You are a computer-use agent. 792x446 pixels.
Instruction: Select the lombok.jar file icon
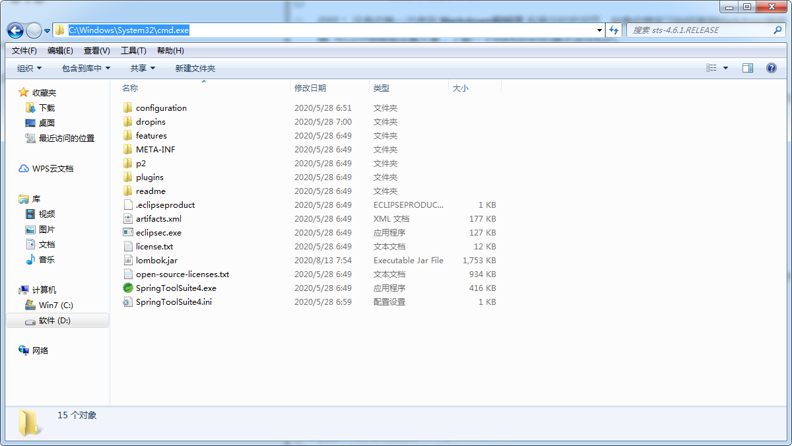coord(128,261)
